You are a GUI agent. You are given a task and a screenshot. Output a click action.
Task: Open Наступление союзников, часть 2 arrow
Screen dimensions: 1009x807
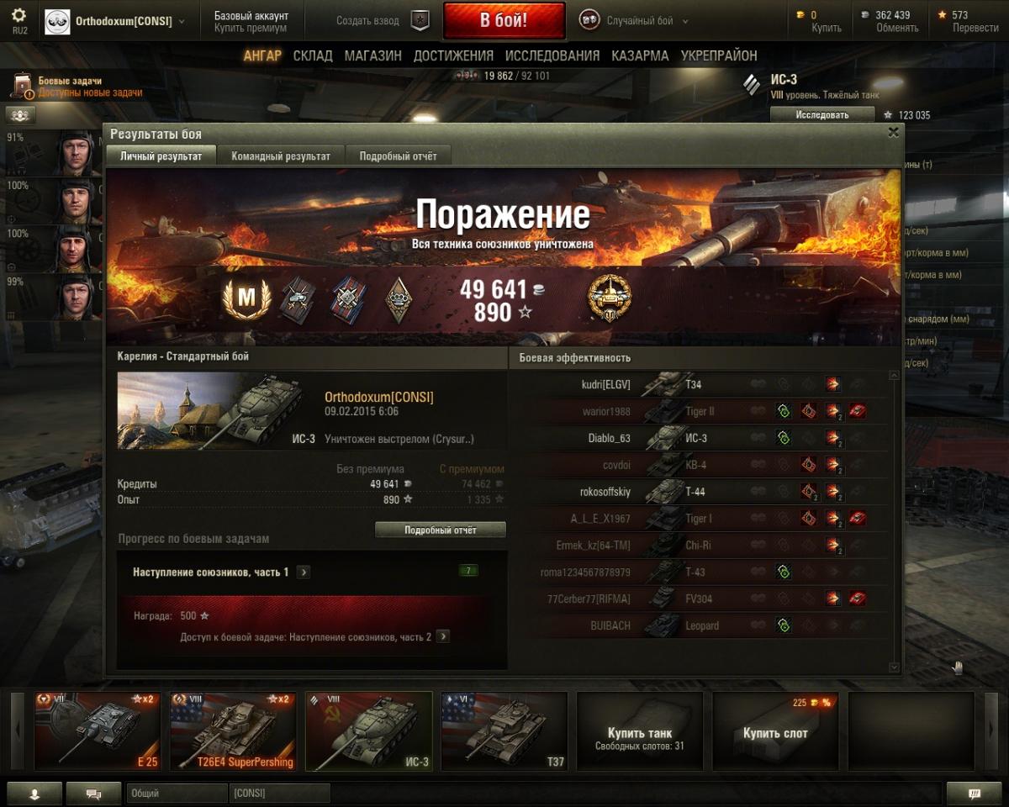click(443, 636)
